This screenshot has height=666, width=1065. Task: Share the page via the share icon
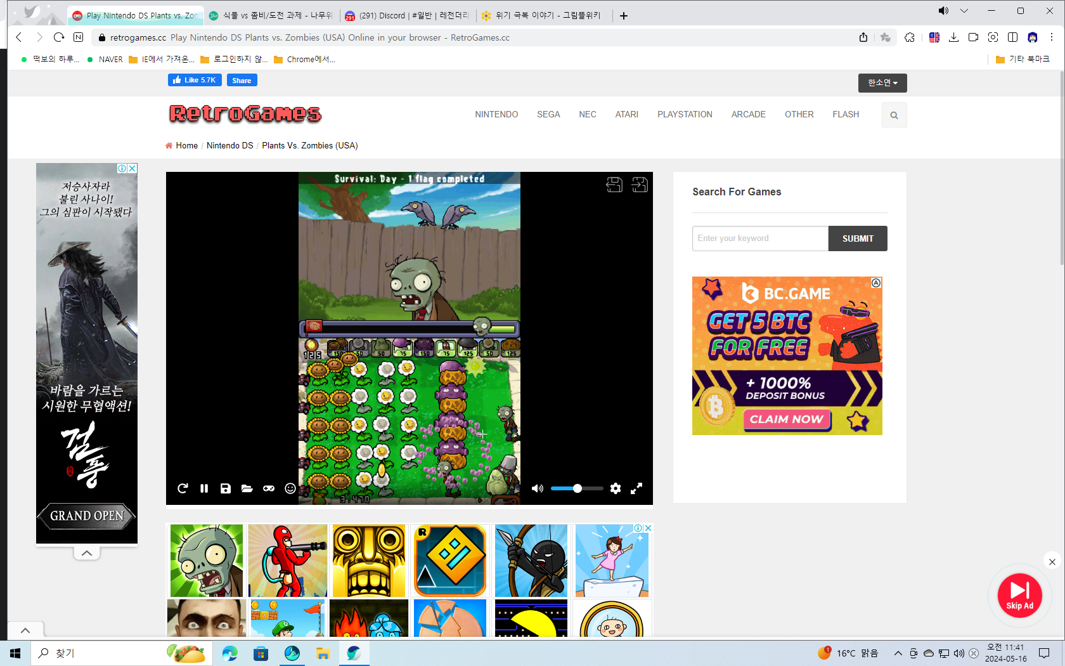pyautogui.click(x=863, y=37)
